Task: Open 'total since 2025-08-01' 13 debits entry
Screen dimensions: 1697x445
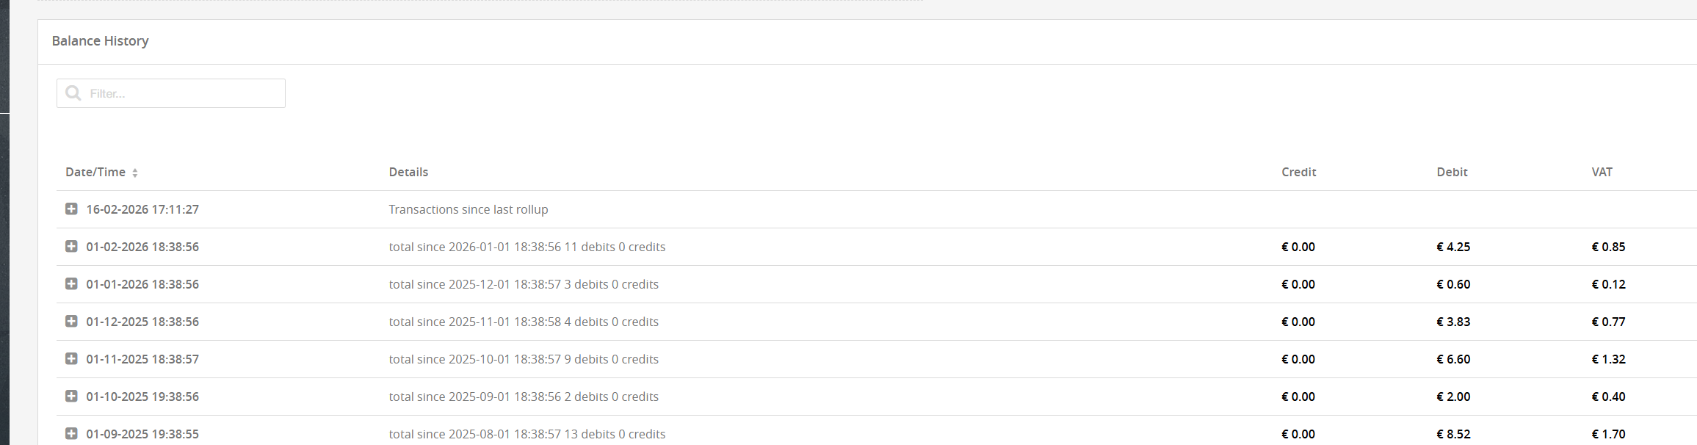Action: (527, 434)
